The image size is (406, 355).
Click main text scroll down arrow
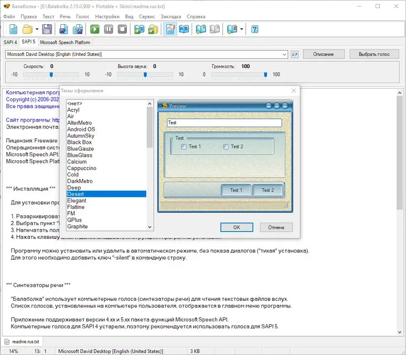pyautogui.click(x=399, y=332)
